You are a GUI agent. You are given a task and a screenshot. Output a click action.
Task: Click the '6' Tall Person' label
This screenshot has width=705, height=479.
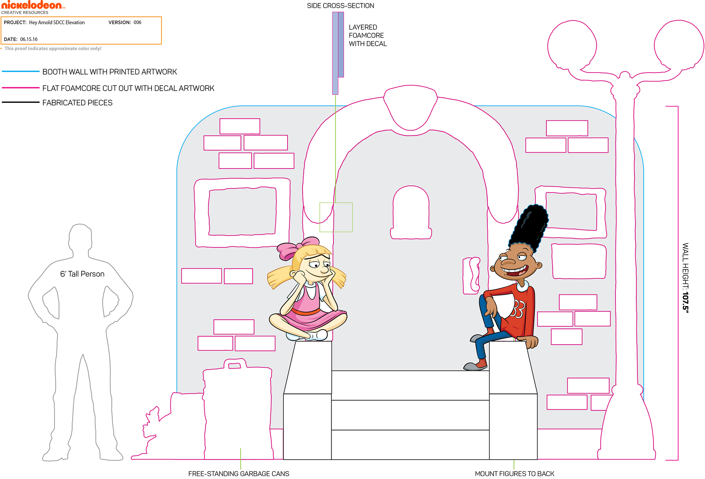click(82, 274)
